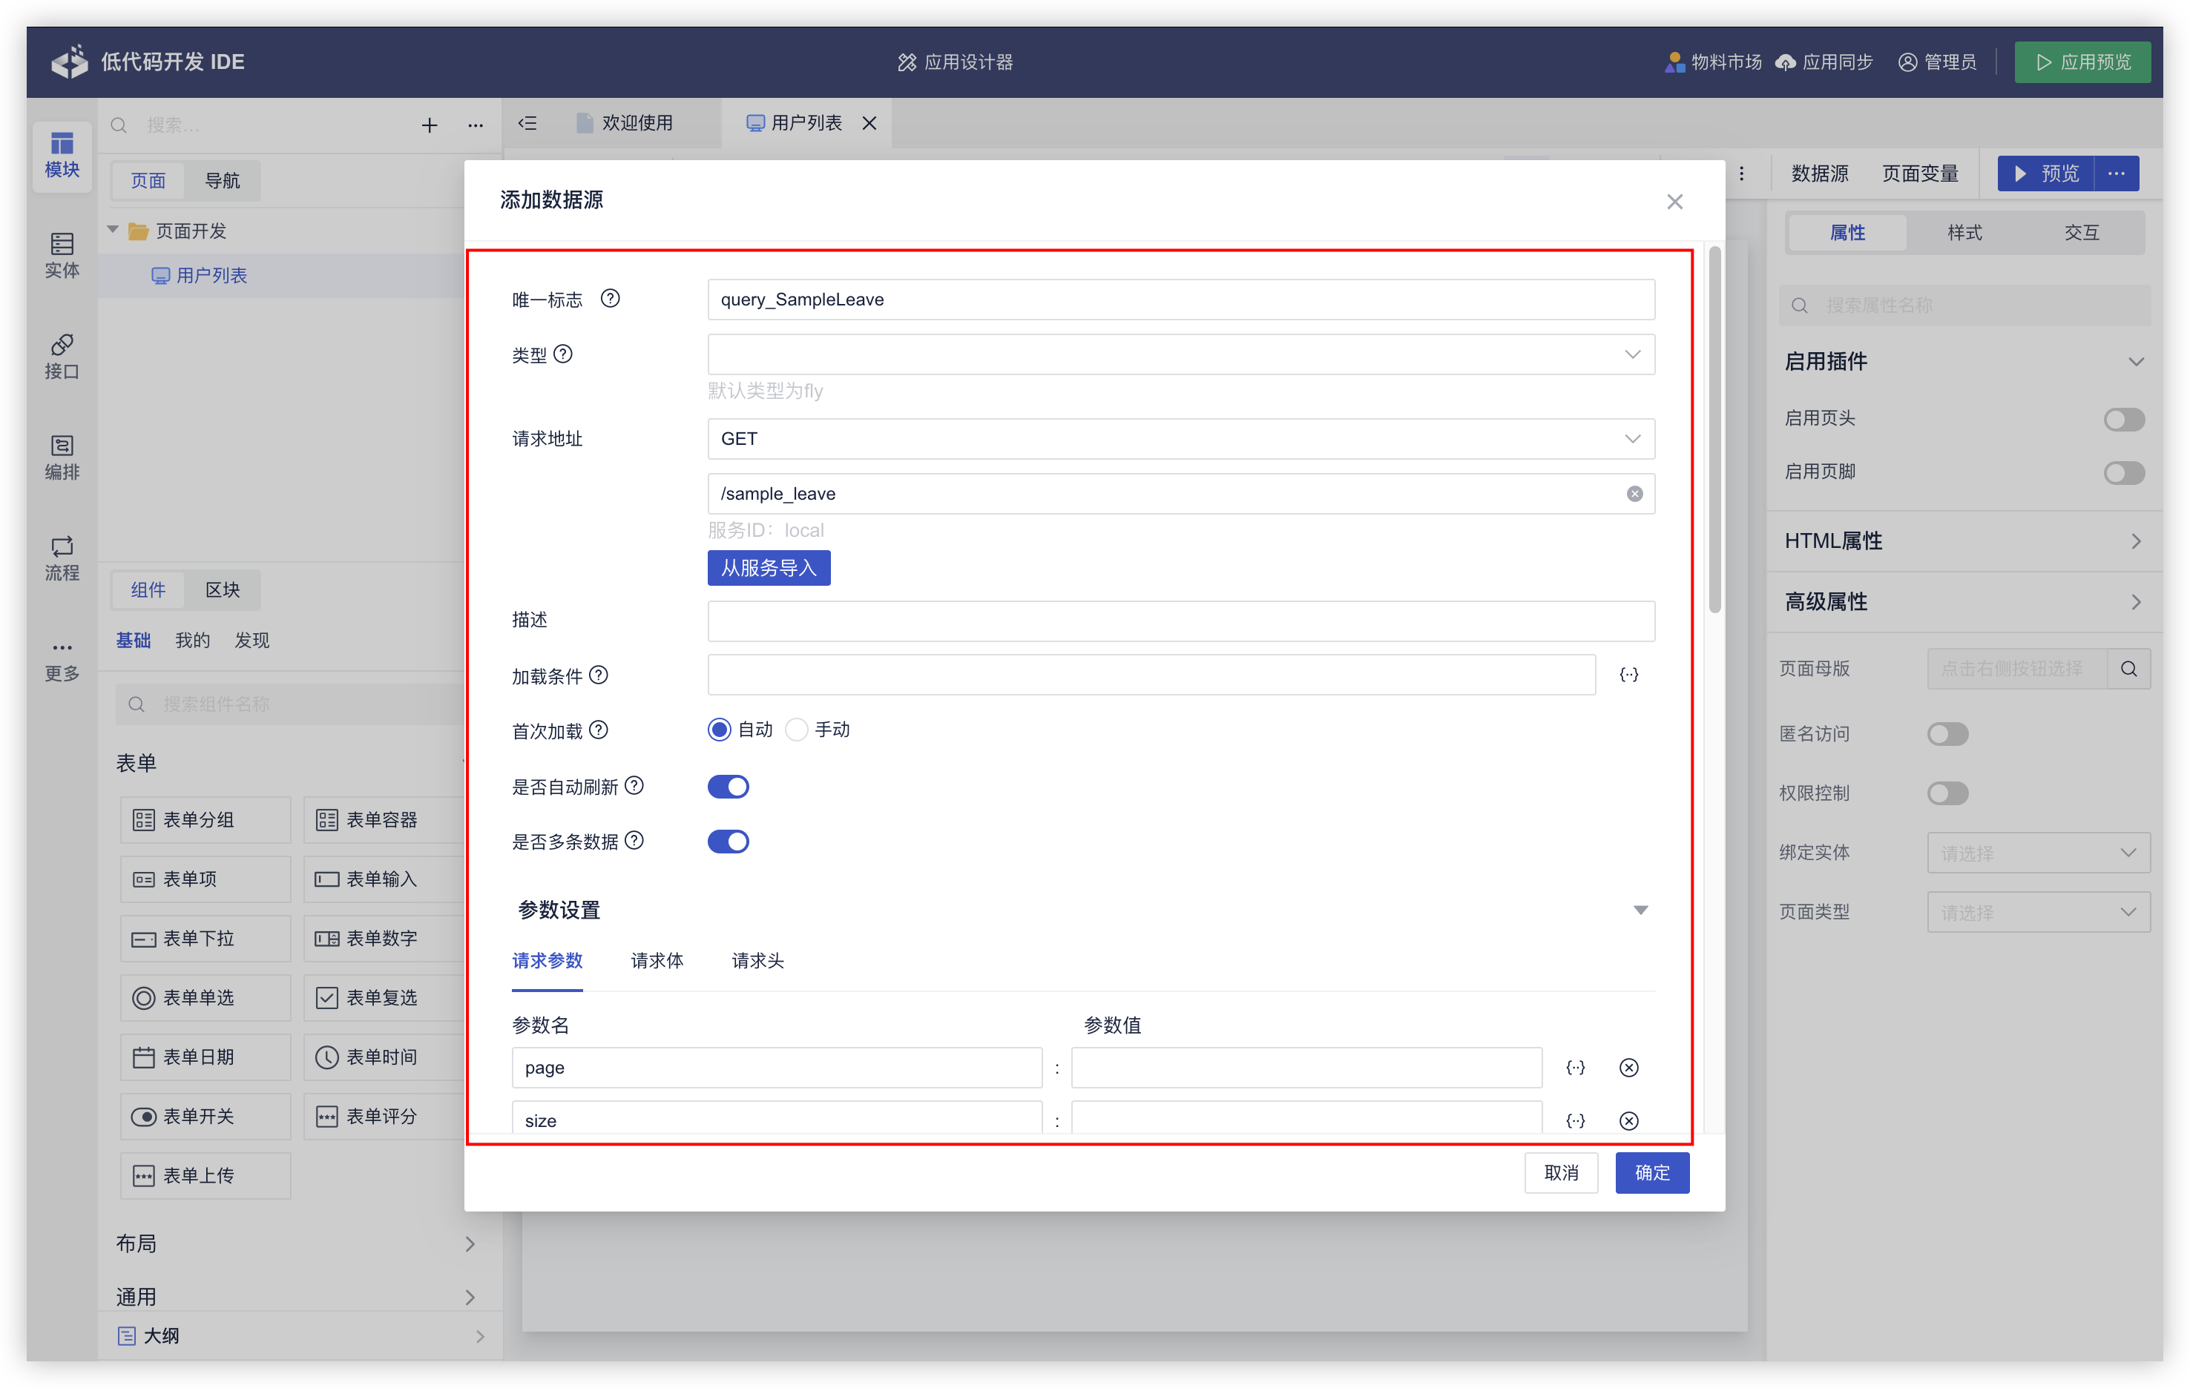The width and height of the screenshot is (2190, 1388).
Task: Select the 手动 first load radio
Action: point(797,730)
